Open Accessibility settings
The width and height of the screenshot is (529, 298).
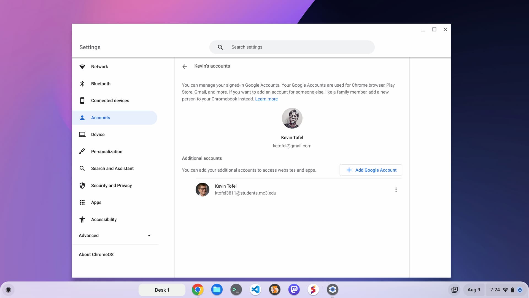click(x=104, y=219)
